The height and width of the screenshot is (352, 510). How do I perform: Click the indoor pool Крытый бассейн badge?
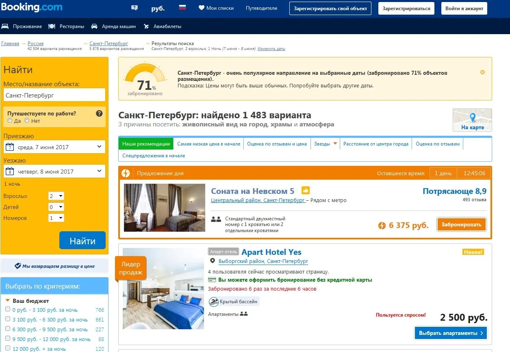coord(234,302)
